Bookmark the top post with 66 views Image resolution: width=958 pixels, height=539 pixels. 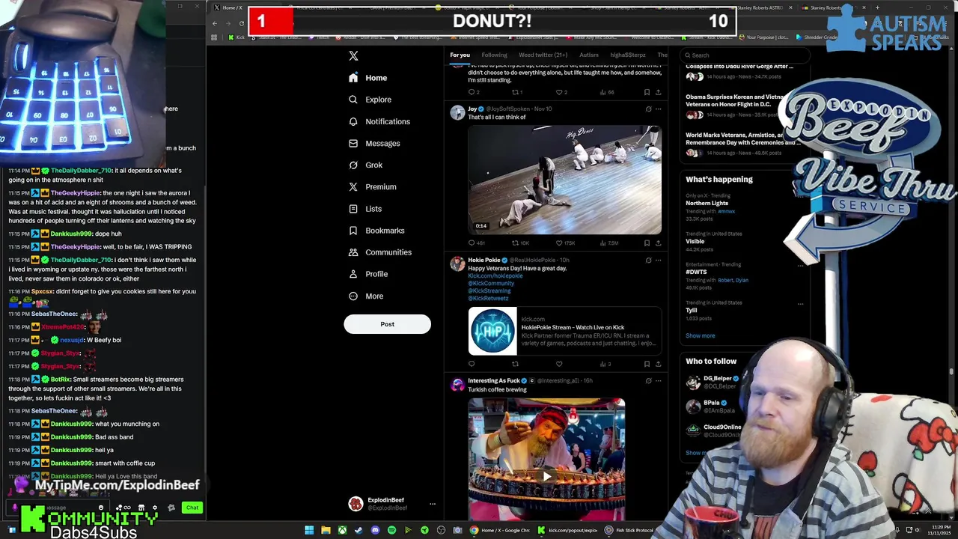point(647,92)
